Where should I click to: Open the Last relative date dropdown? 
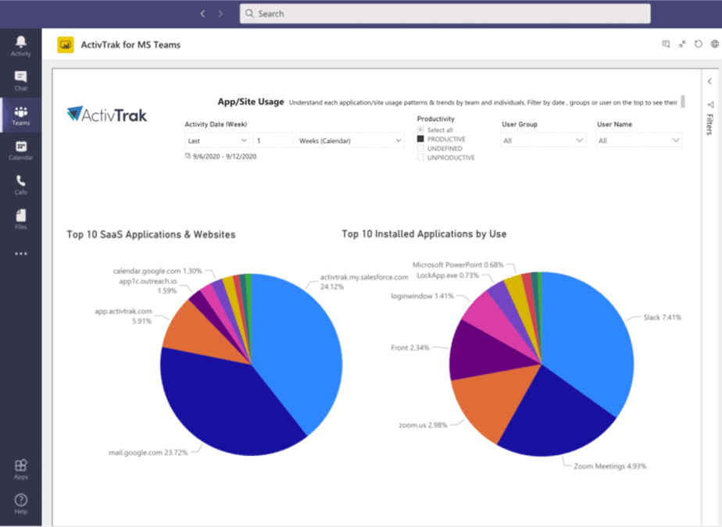tap(217, 141)
